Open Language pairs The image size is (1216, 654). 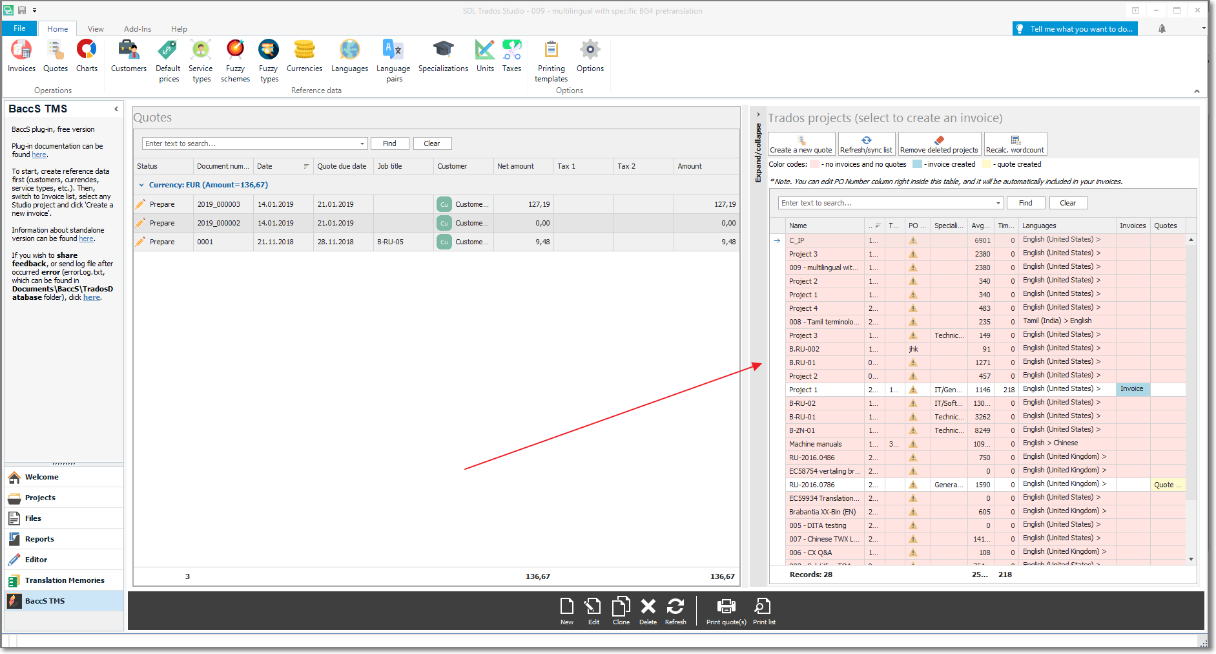coord(394,61)
